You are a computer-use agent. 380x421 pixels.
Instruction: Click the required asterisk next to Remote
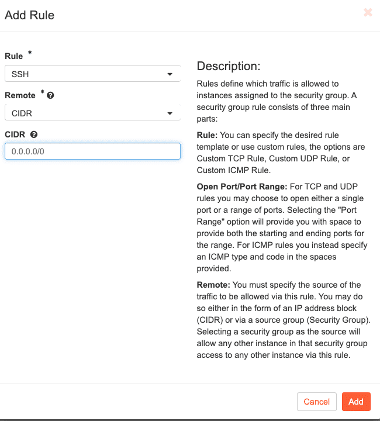[x=42, y=93]
